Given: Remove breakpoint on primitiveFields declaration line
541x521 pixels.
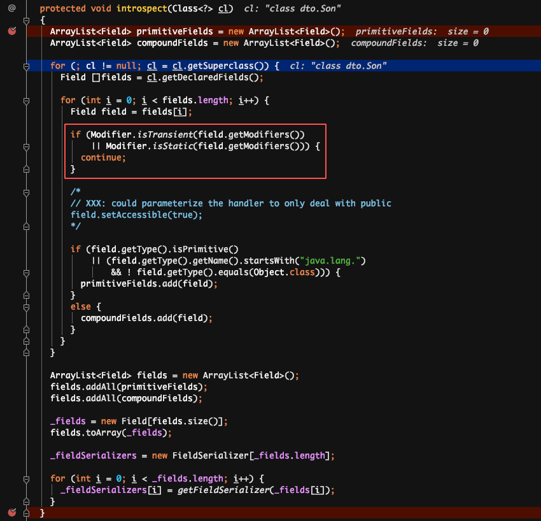Looking at the screenshot, I should tap(11, 31).
